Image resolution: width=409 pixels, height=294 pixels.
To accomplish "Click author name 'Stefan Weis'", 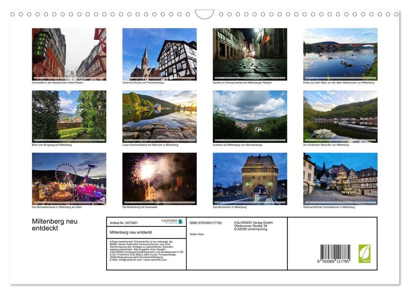I will [196, 234].
